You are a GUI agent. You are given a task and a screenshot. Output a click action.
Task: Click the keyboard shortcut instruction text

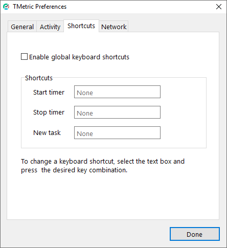pyautogui.click(x=103, y=166)
